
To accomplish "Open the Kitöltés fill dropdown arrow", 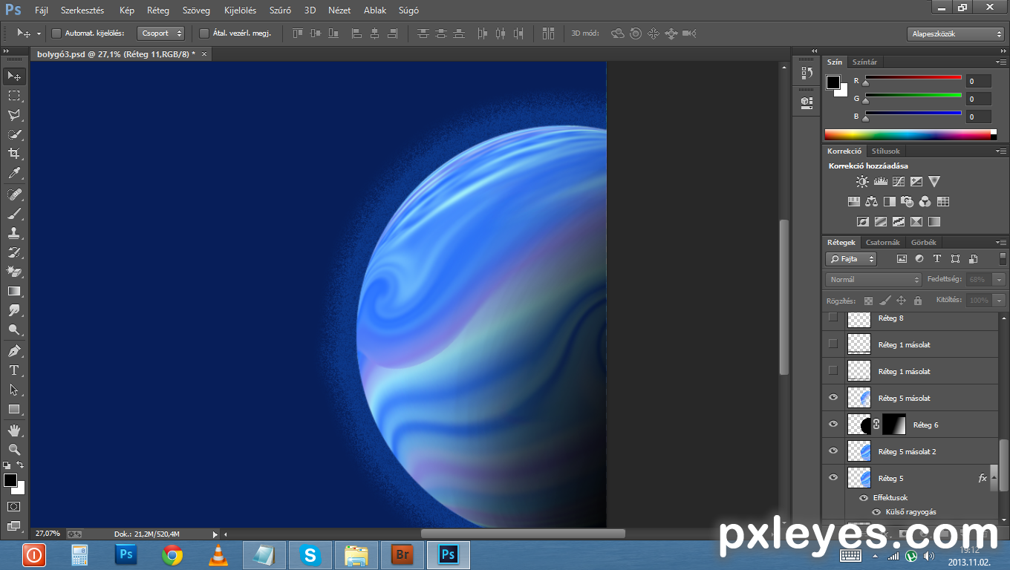I will 999,301.
